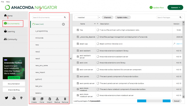Open the Installed filter dropdown
The width and height of the screenshot is (187, 106).
(x=87, y=17)
